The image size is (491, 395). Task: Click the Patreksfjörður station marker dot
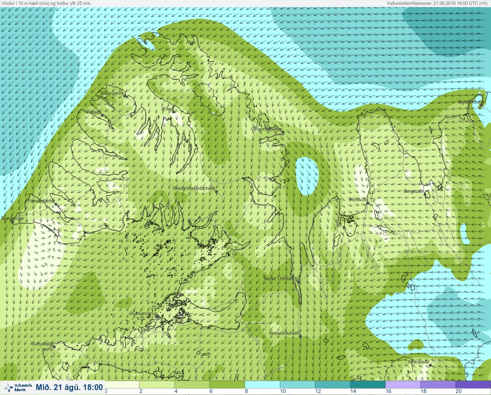pos(56,205)
